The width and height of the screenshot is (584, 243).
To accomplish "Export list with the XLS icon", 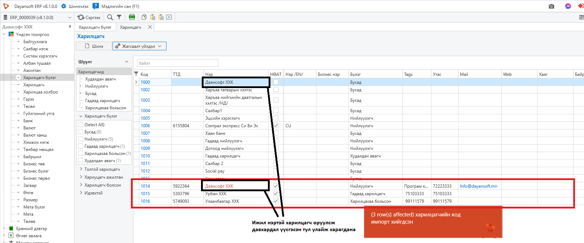I will tap(132, 17).
